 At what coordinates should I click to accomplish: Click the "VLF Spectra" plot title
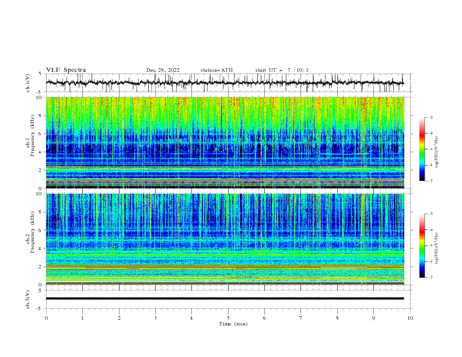pyautogui.click(x=66, y=70)
